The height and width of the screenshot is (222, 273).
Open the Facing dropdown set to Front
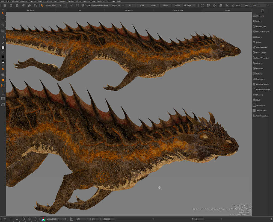tap(57, 5)
